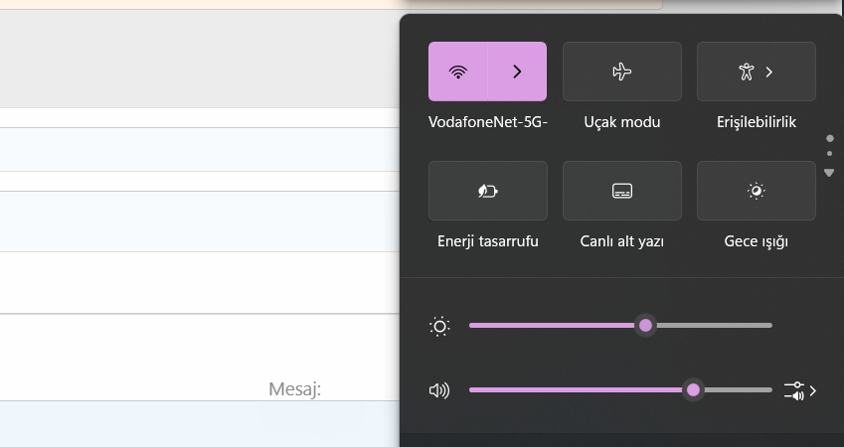844x447 pixels.
Task: Click the first page indicator dot
Action: click(x=830, y=139)
